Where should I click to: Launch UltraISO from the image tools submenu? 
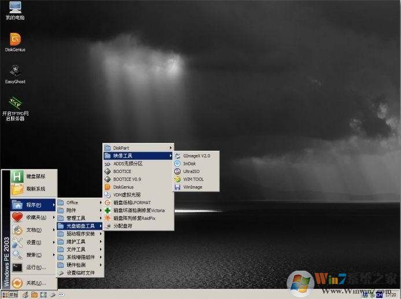click(196, 171)
